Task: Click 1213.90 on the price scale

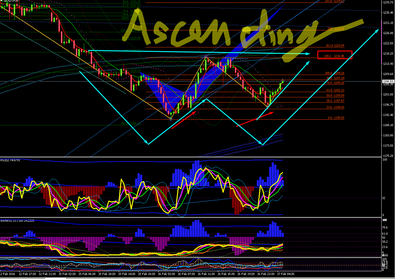Action: pos(388,64)
